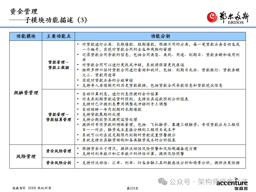
Task: Click the page number 第228页
Action: coord(132,189)
